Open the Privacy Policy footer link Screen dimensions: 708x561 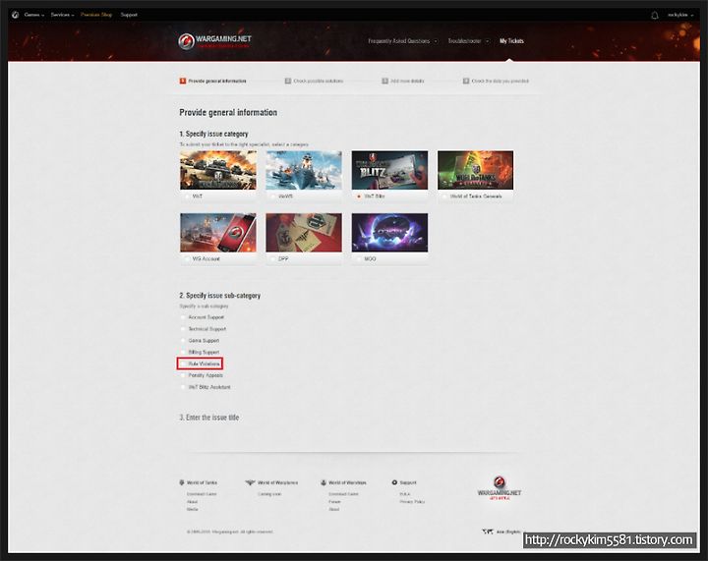point(412,501)
